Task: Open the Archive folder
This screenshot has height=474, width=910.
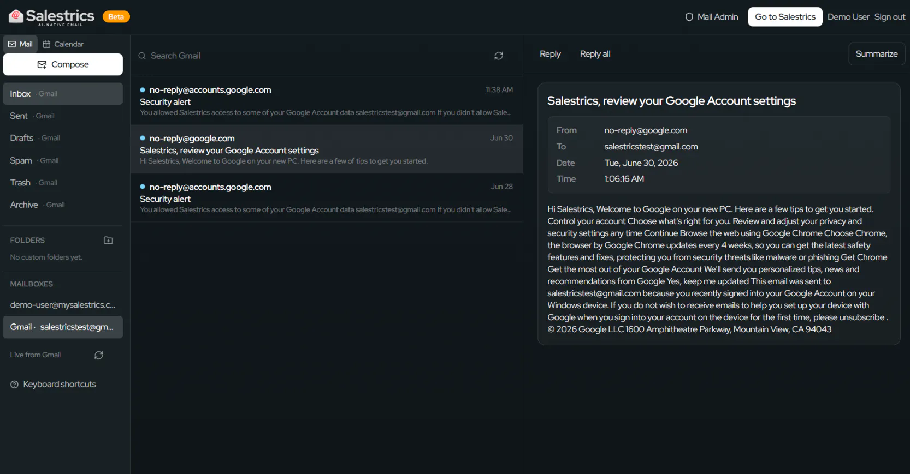Action: click(63, 205)
